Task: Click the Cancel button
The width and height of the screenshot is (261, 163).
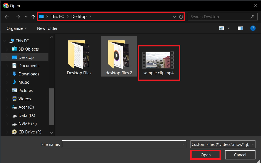Action: click(240, 155)
